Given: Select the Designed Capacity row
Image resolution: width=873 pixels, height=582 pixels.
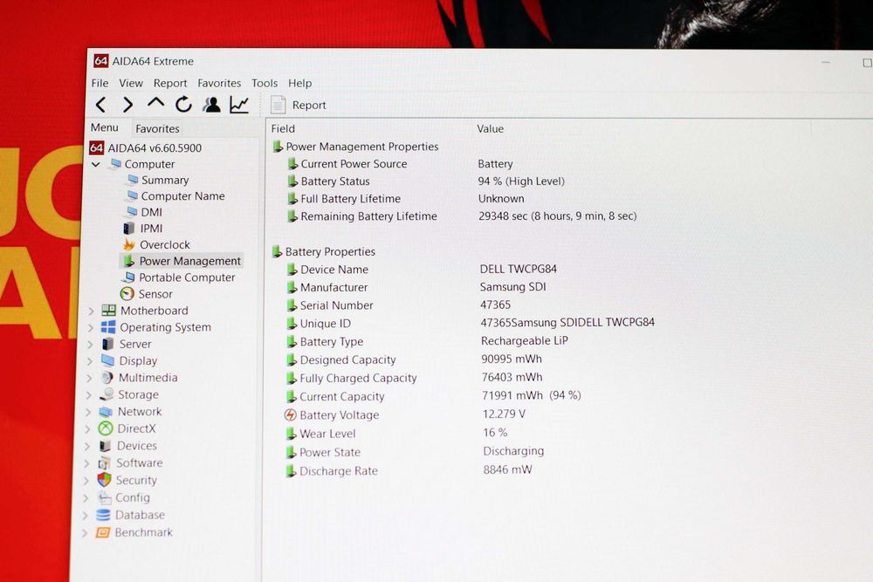Looking at the screenshot, I should click(x=414, y=359).
